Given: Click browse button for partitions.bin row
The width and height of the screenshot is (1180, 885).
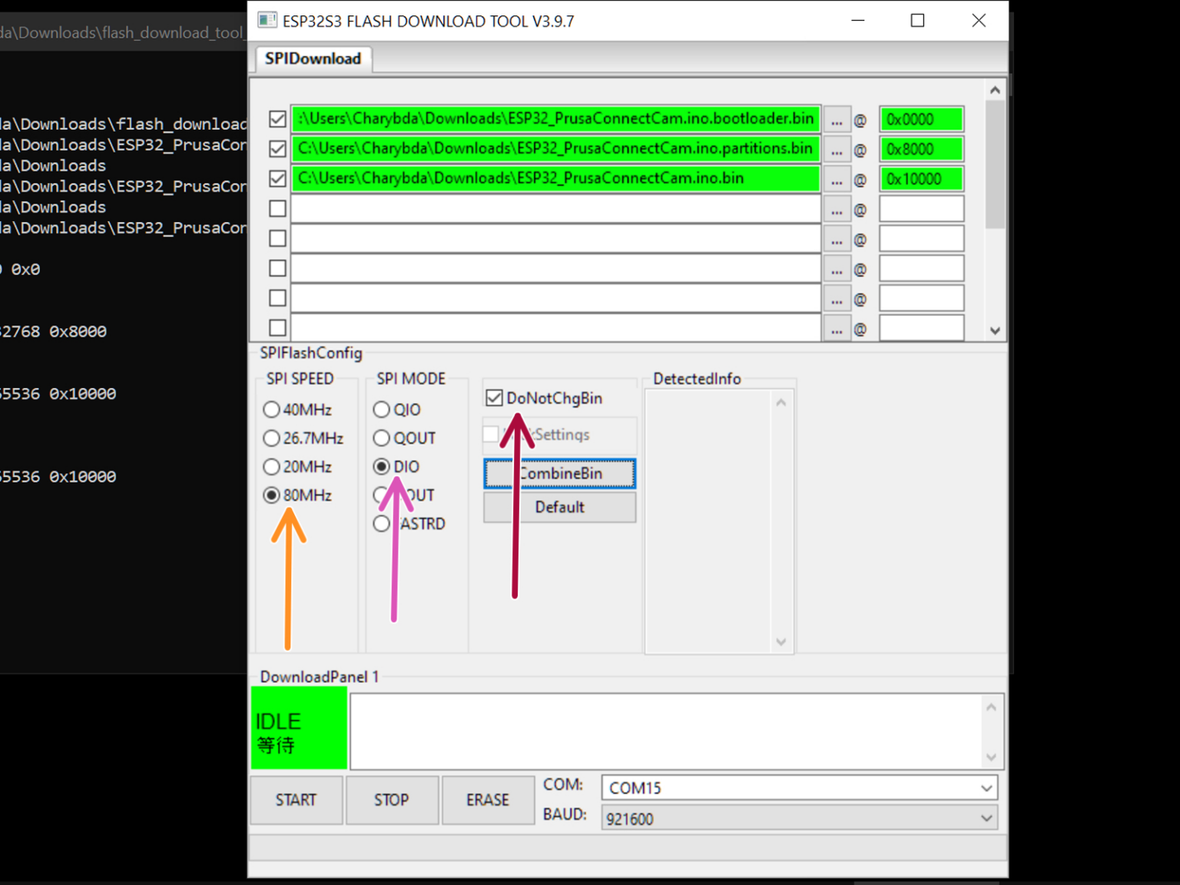Looking at the screenshot, I should pyautogui.click(x=837, y=149).
